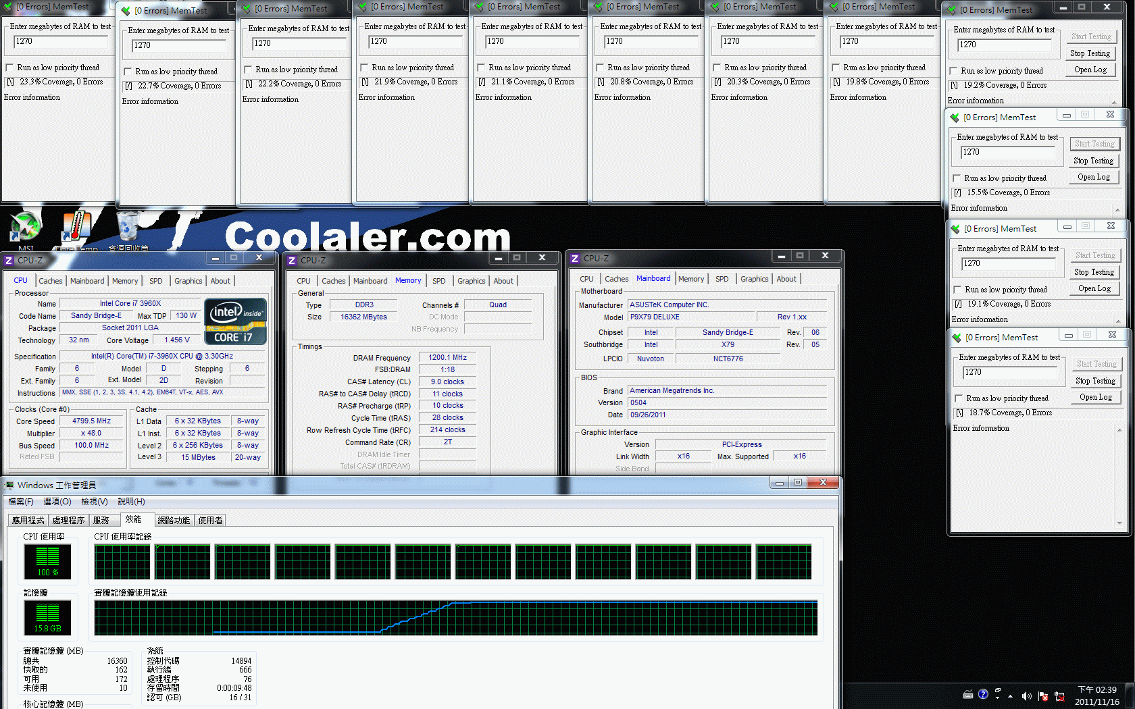The width and height of the screenshot is (1135, 709).
Task: Open Action Center flag tray icon
Action: [1043, 695]
